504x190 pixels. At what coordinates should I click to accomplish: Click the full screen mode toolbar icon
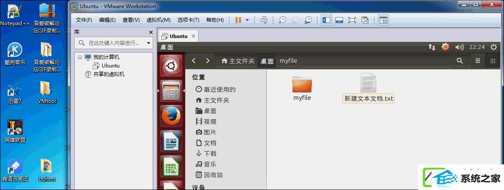pos(352,20)
